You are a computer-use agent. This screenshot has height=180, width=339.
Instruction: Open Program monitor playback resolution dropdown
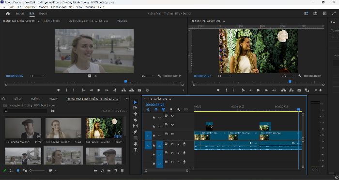pos(289,76)
